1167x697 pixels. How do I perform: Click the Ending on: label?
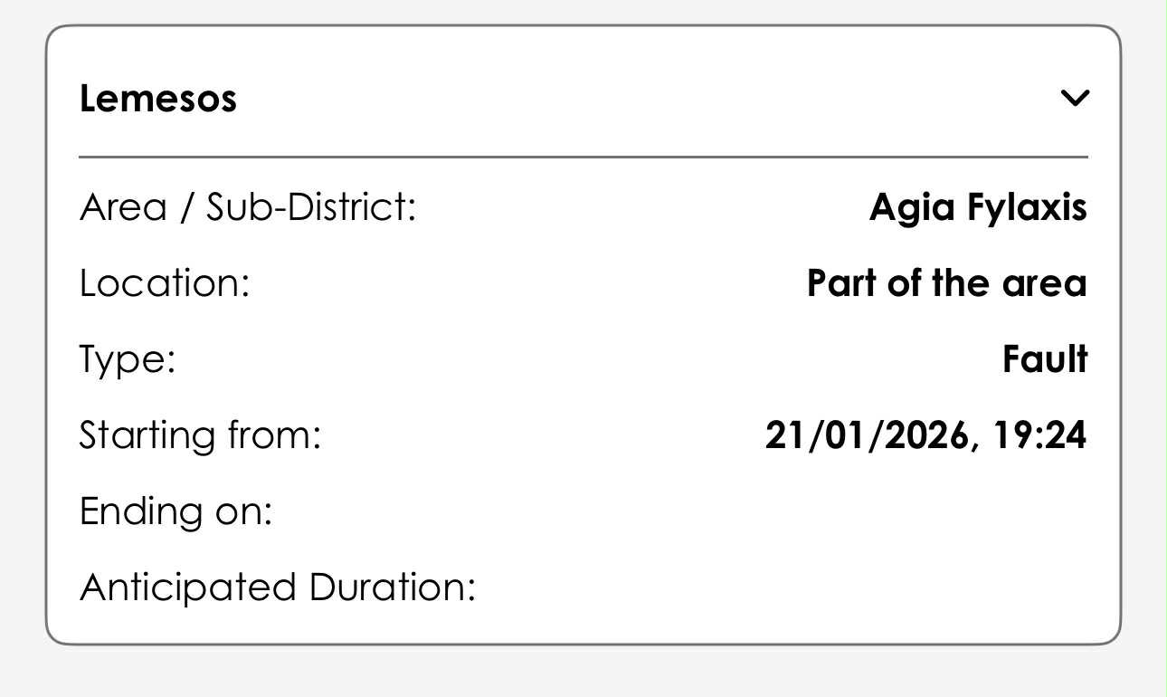point(176,511)
